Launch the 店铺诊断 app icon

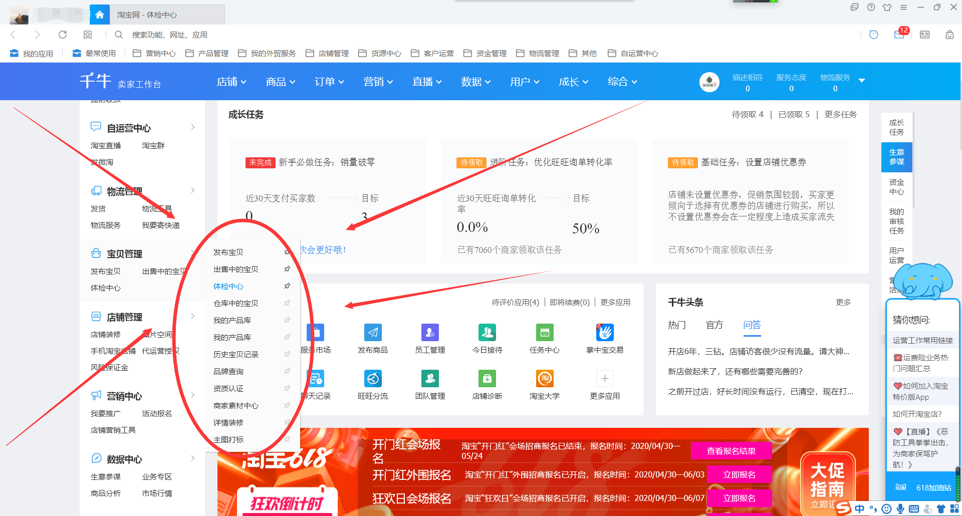(487, 379)
